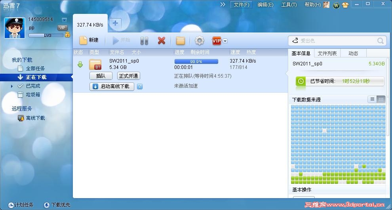Viewport: 392px width, 210px height.
Task: Open 计划任务 at the bottom left
Action: pyautogui.click(x=21, y=205)
